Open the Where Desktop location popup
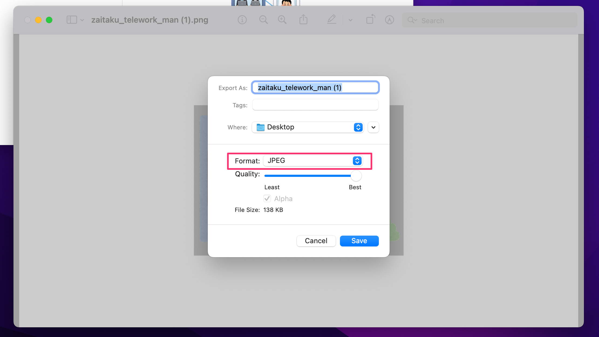599x337 pixels. [308, 127]
